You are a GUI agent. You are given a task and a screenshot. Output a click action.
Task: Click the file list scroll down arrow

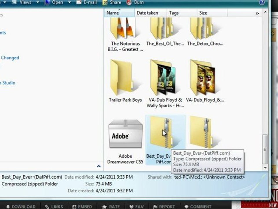coord(265,167)
